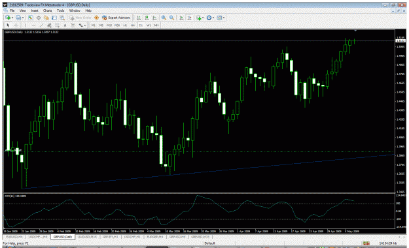Switch to the EURUSD,H4 chart tab

[x=14, y=237]
